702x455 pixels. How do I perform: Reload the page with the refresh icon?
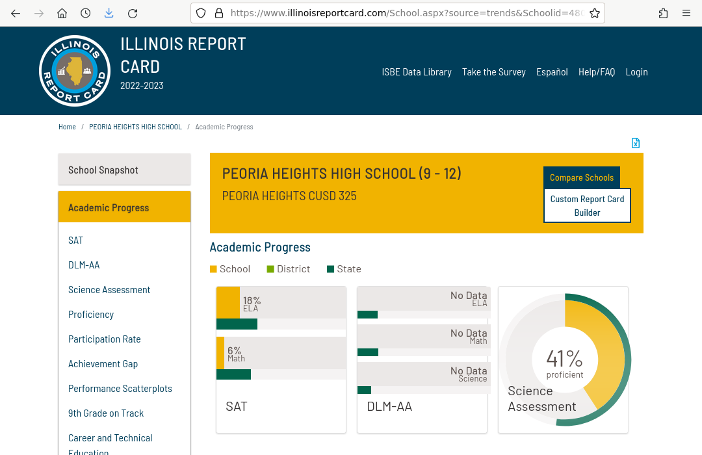click(133, 13)
